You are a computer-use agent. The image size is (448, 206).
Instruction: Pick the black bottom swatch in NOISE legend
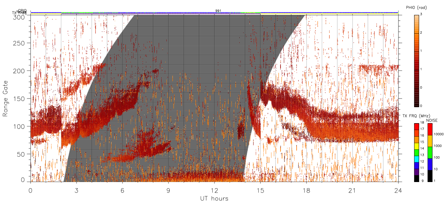pyautogui.click(x=430, y=176)
